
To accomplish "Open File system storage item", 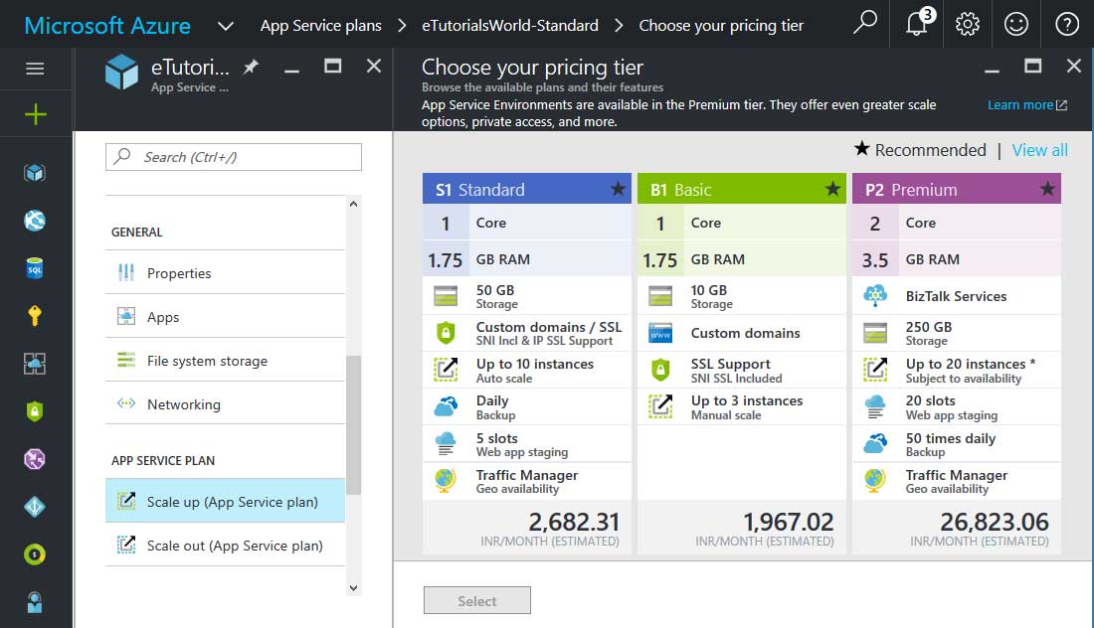I will (207, 361).
